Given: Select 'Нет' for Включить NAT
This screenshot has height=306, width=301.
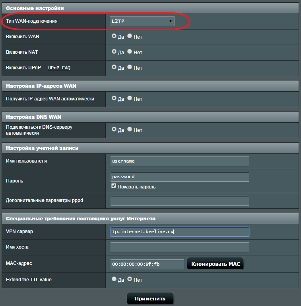Looking at the screenshot, I should pos(130,51).
